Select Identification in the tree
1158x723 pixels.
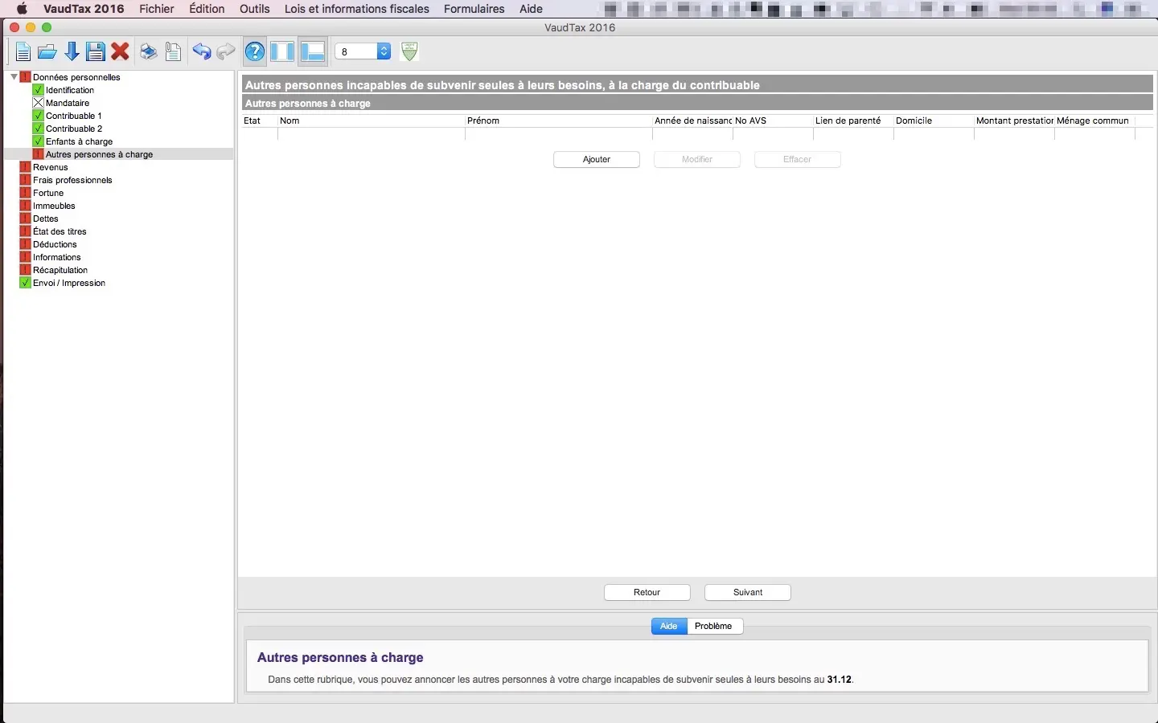coord(70,90)
